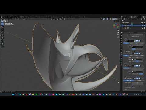Viewport: 146px width, 110px height.
Task: Open the Tool properties tab icon
Action: (x=121, y=35)
